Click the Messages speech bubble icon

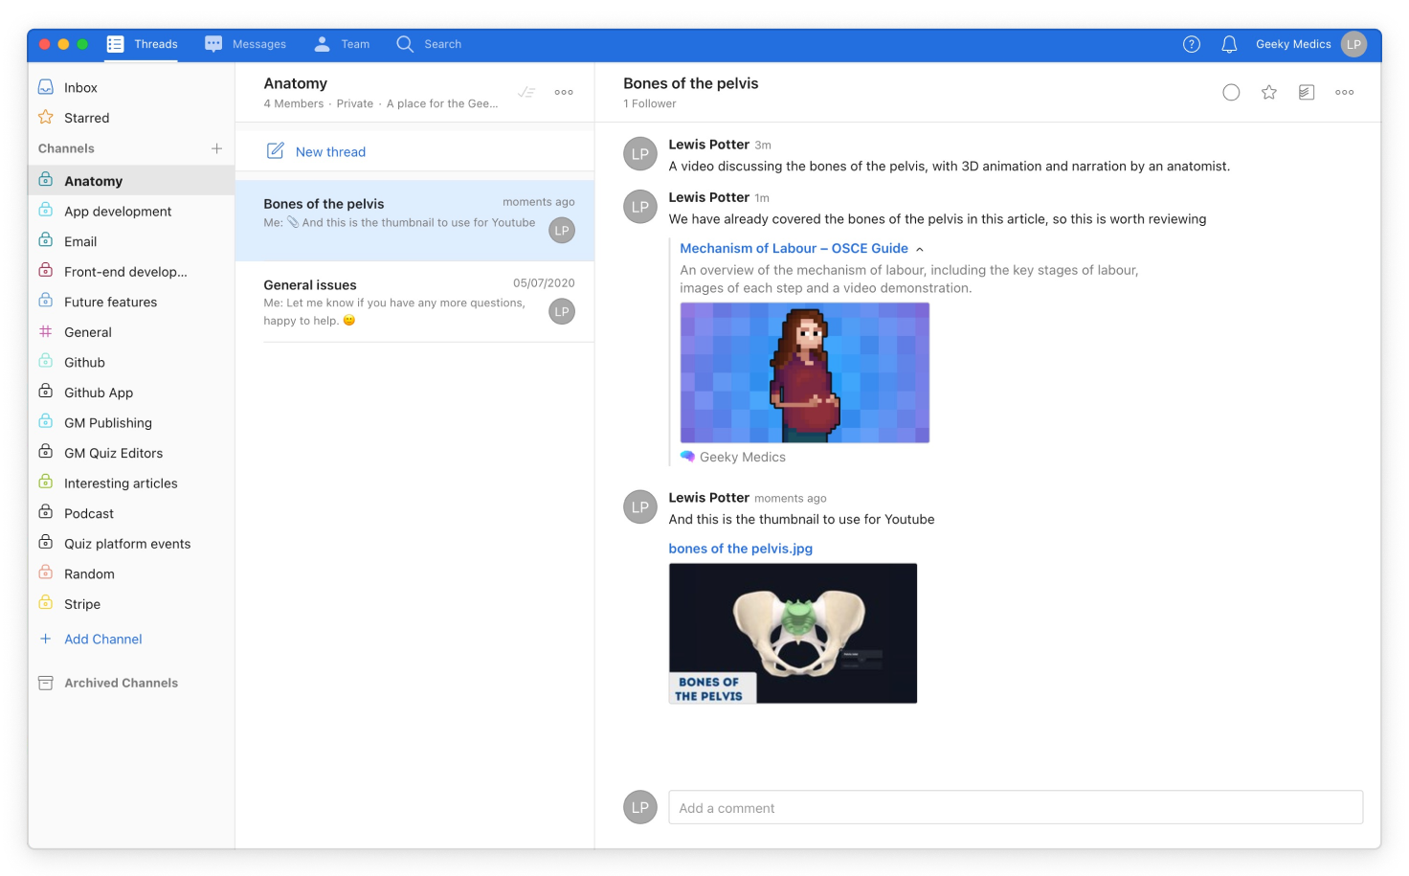(x=213, y=44)
